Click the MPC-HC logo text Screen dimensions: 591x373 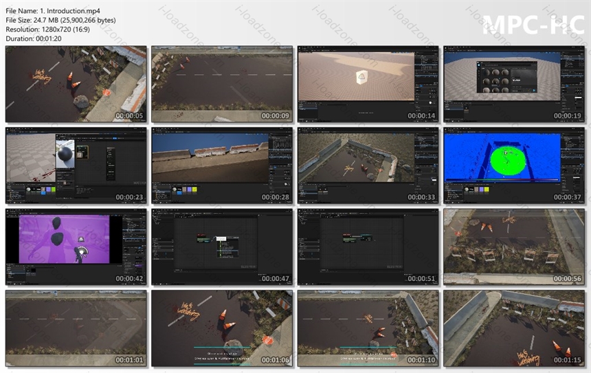pyautogui.click(x=533, y=25)
